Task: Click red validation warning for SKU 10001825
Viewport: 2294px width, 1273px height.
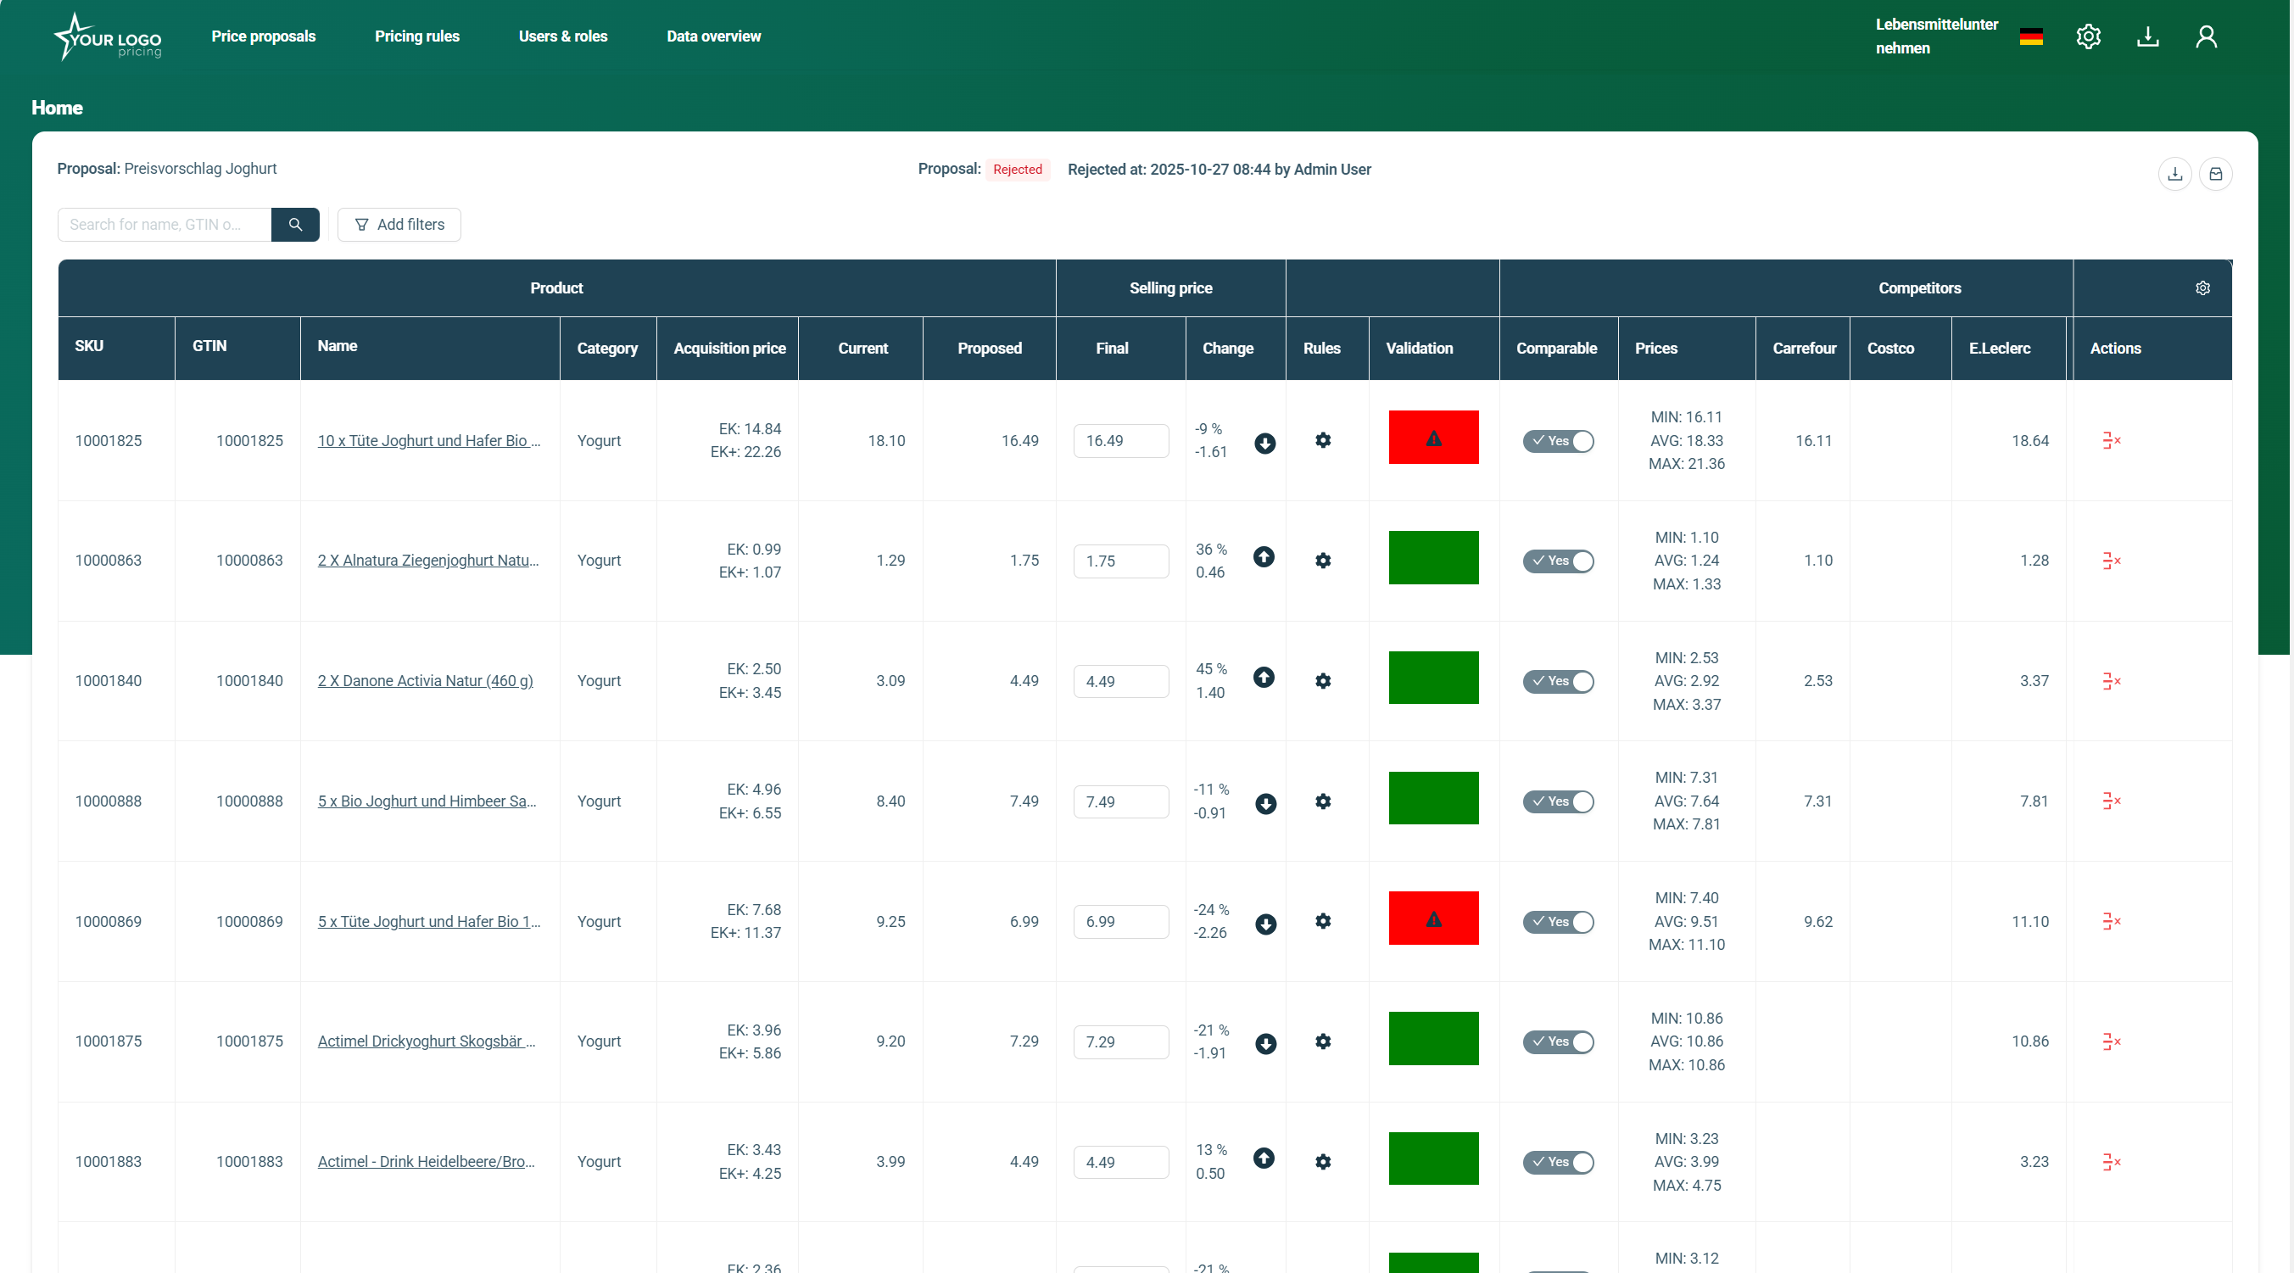Action: pyautogui.click(x=1434, y=438)
